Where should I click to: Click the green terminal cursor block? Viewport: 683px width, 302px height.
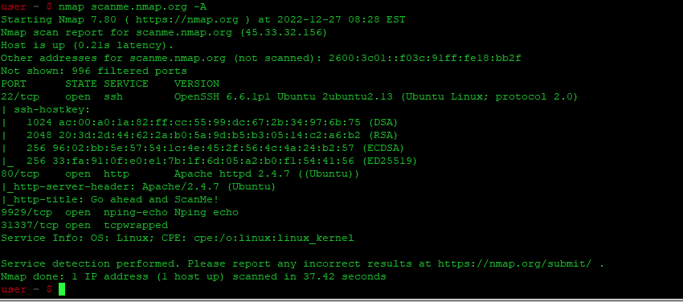[61, 289]
